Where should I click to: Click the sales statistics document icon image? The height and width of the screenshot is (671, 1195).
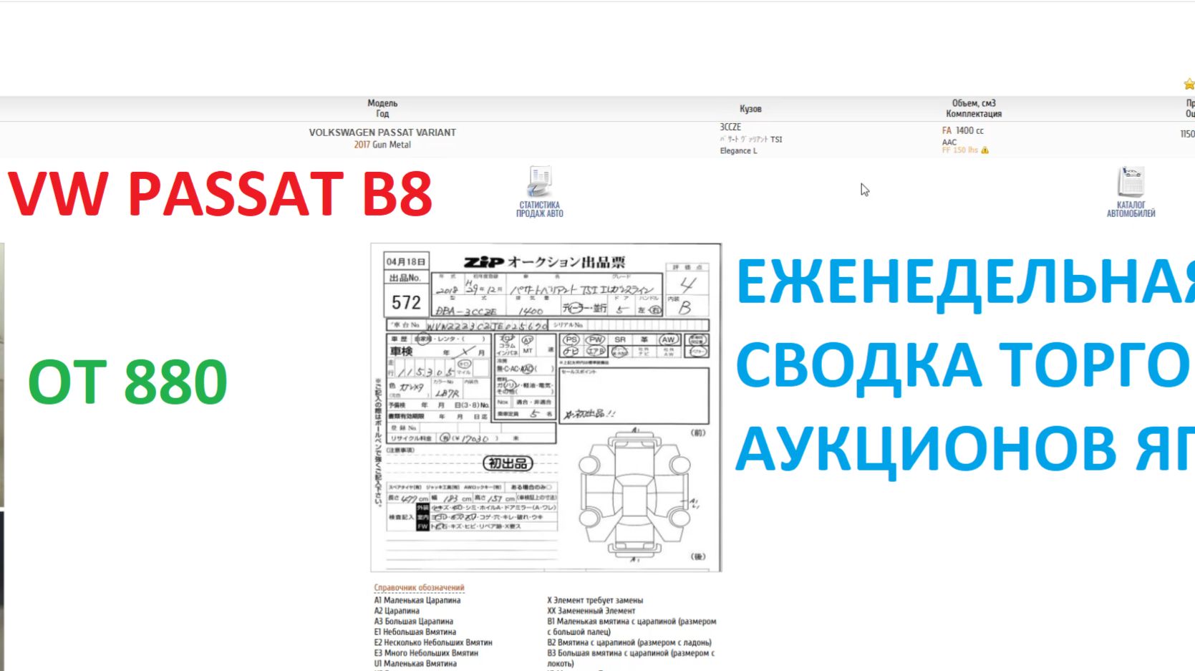coord(540,179)
